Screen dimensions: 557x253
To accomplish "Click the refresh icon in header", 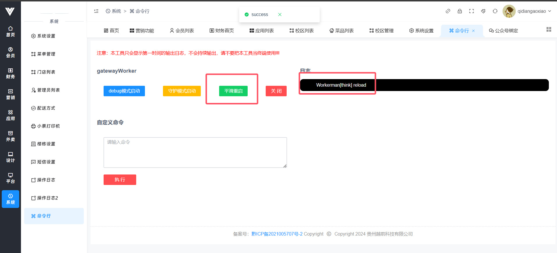I will 495,11.
